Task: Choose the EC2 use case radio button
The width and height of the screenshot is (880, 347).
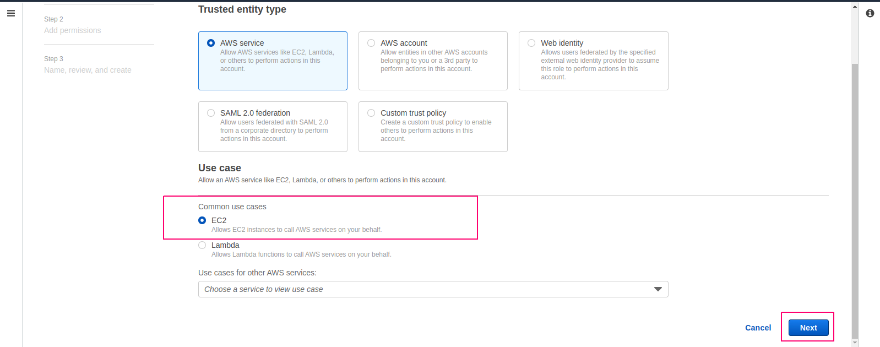Action: coord(202,220)
